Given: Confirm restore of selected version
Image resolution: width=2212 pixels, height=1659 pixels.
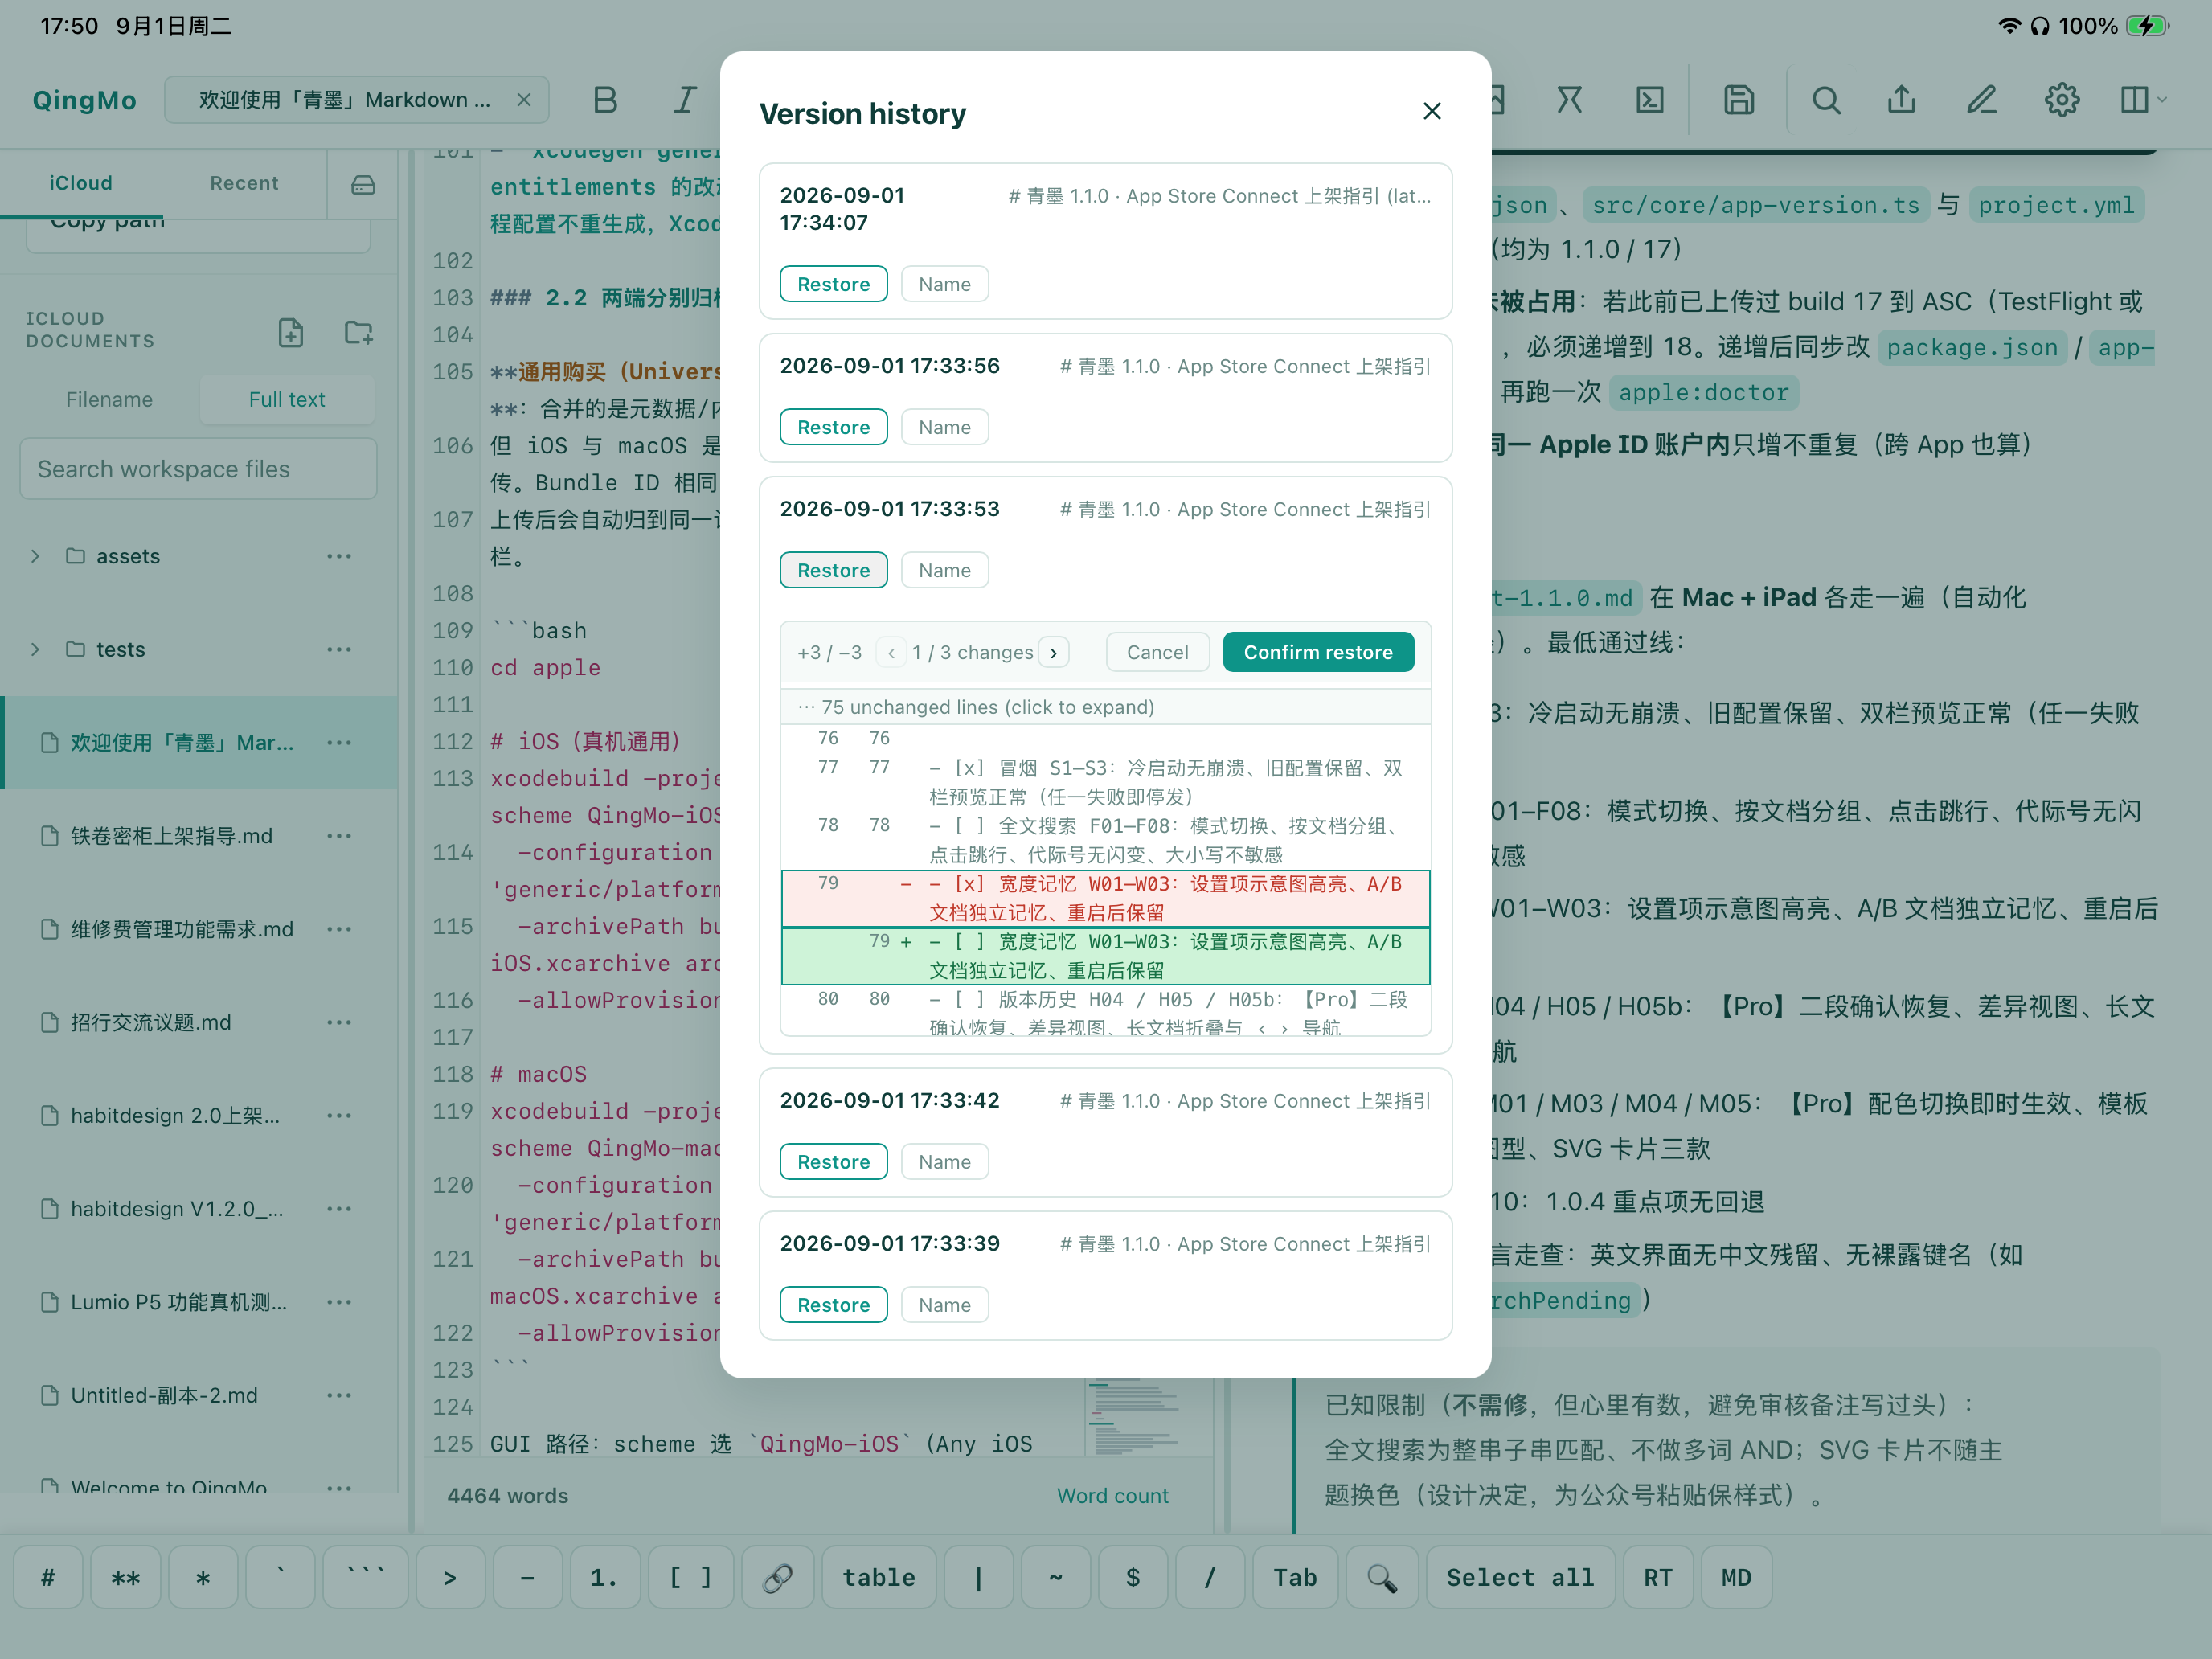Looking at the screenshot, I should coord(1318,652).
